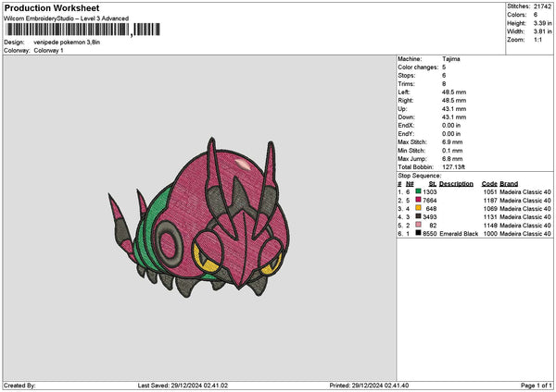Click the green thread color swatch
556x392 pixels.
point(418,191)
